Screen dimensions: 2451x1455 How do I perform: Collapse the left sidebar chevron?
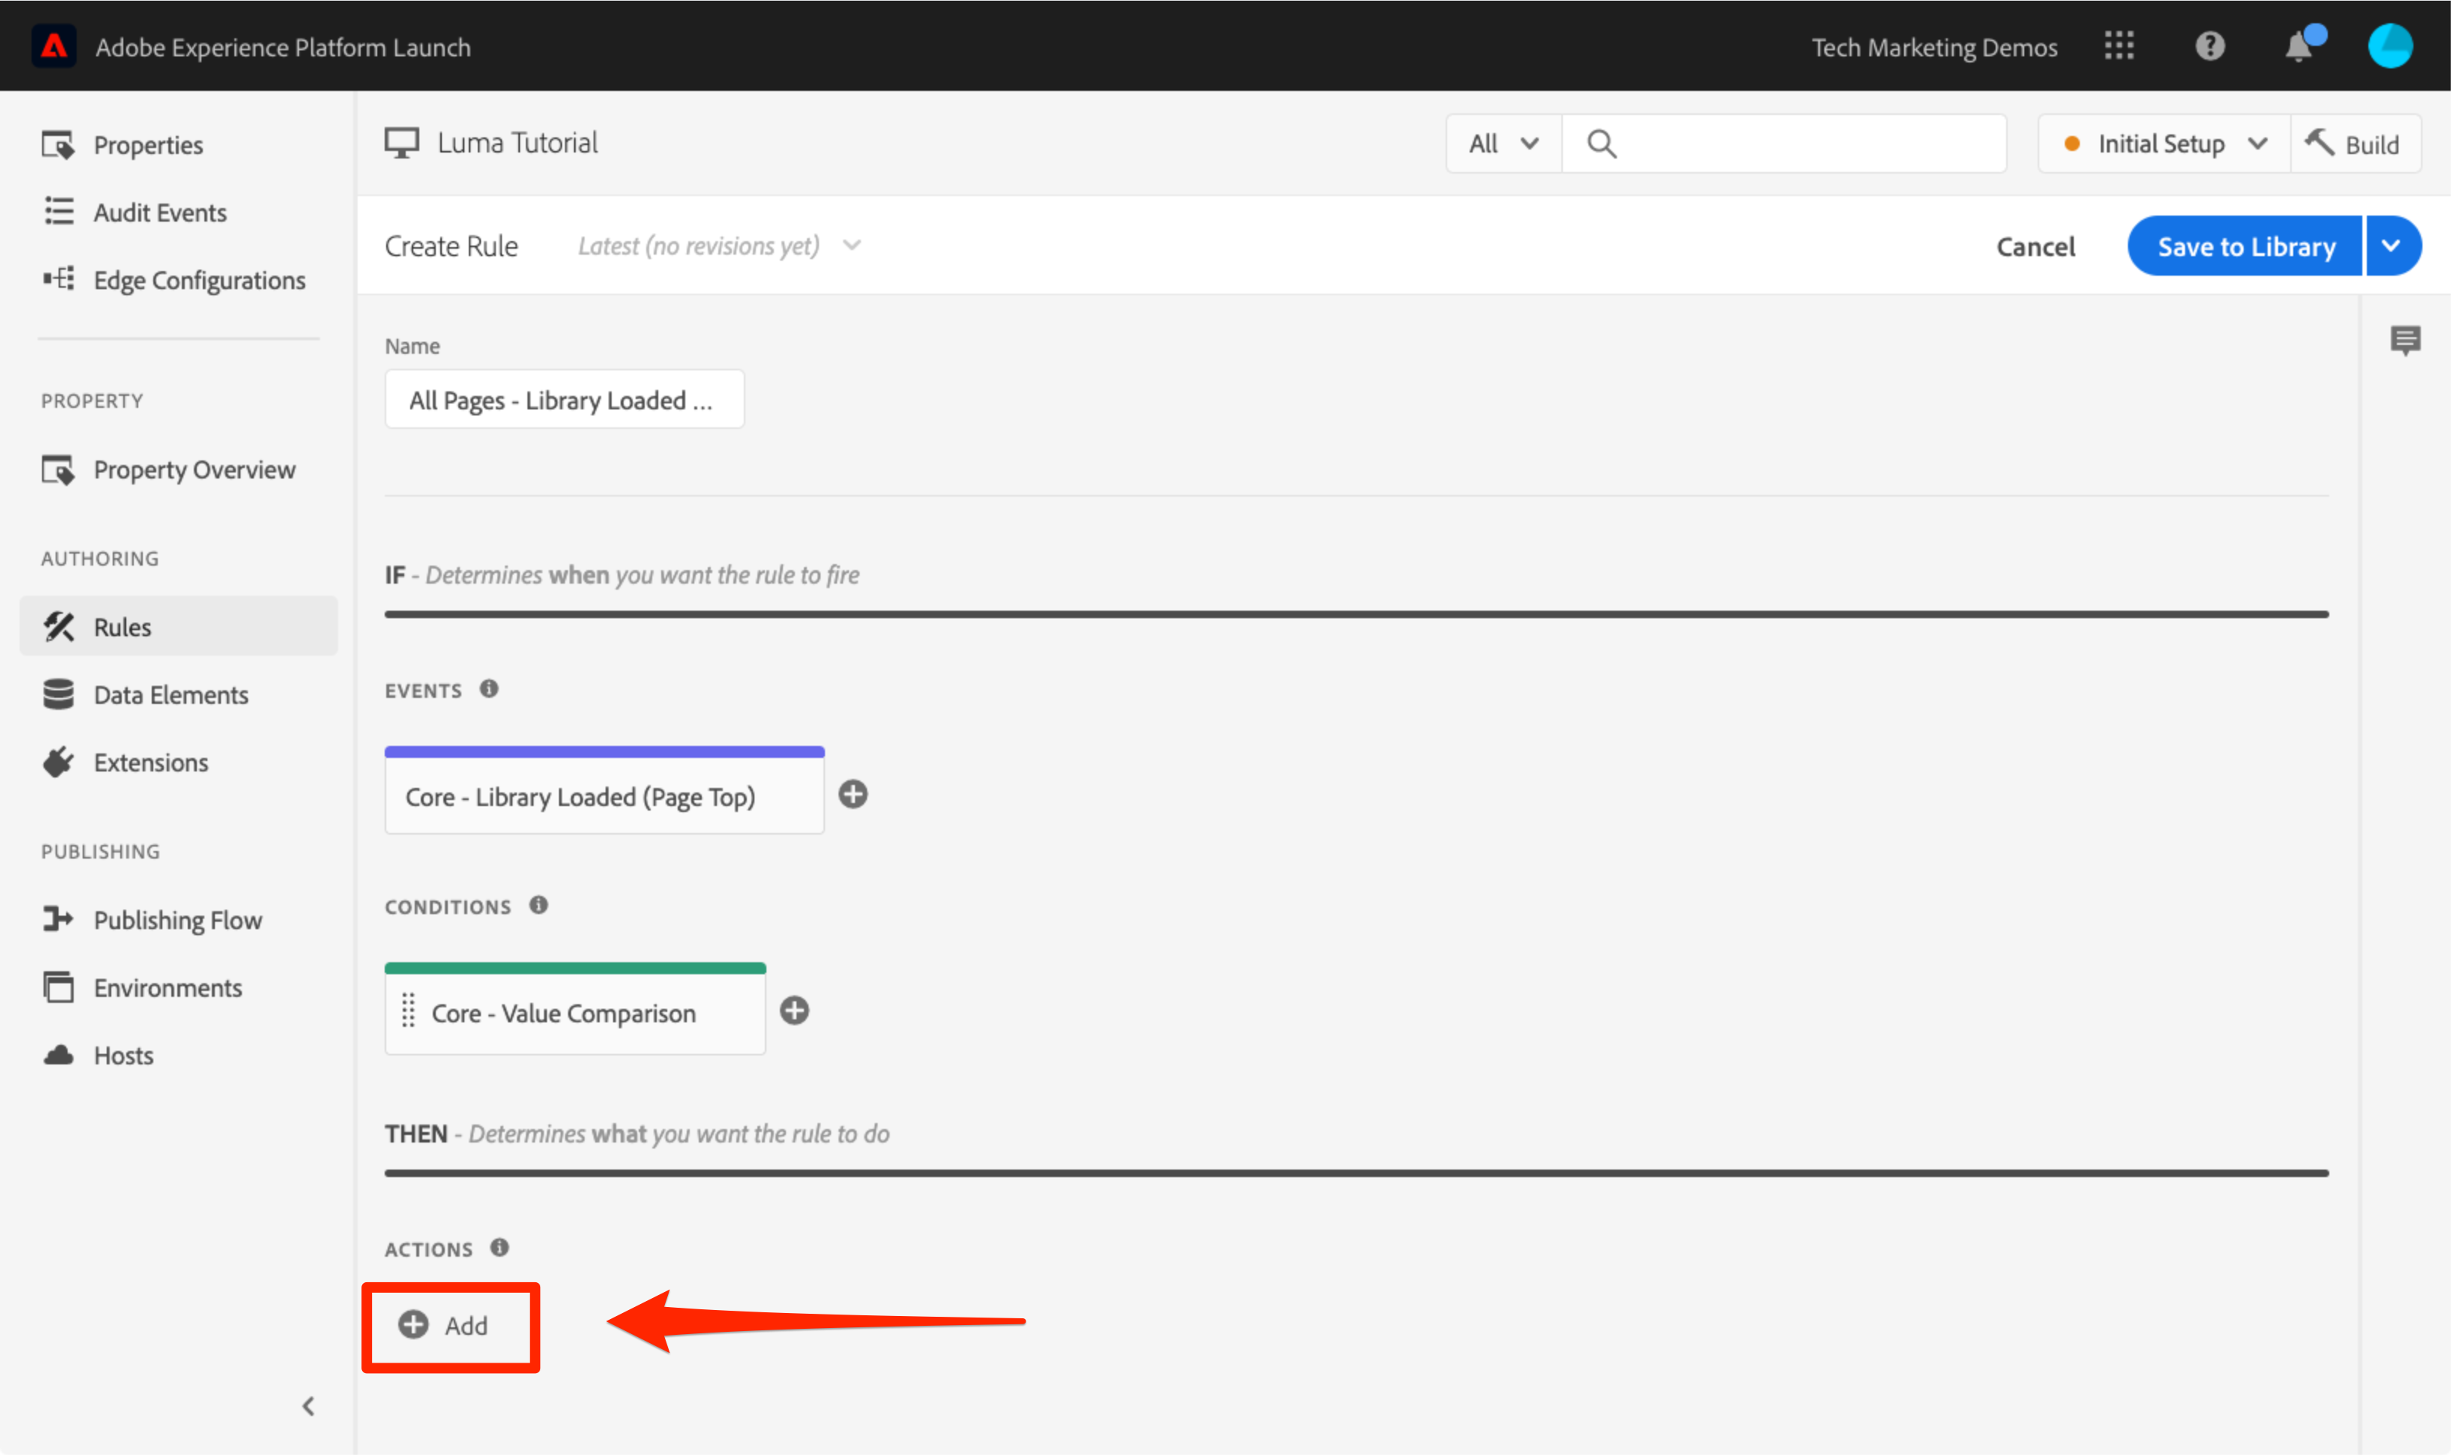pyautogui.click(x=308, y=1406)
